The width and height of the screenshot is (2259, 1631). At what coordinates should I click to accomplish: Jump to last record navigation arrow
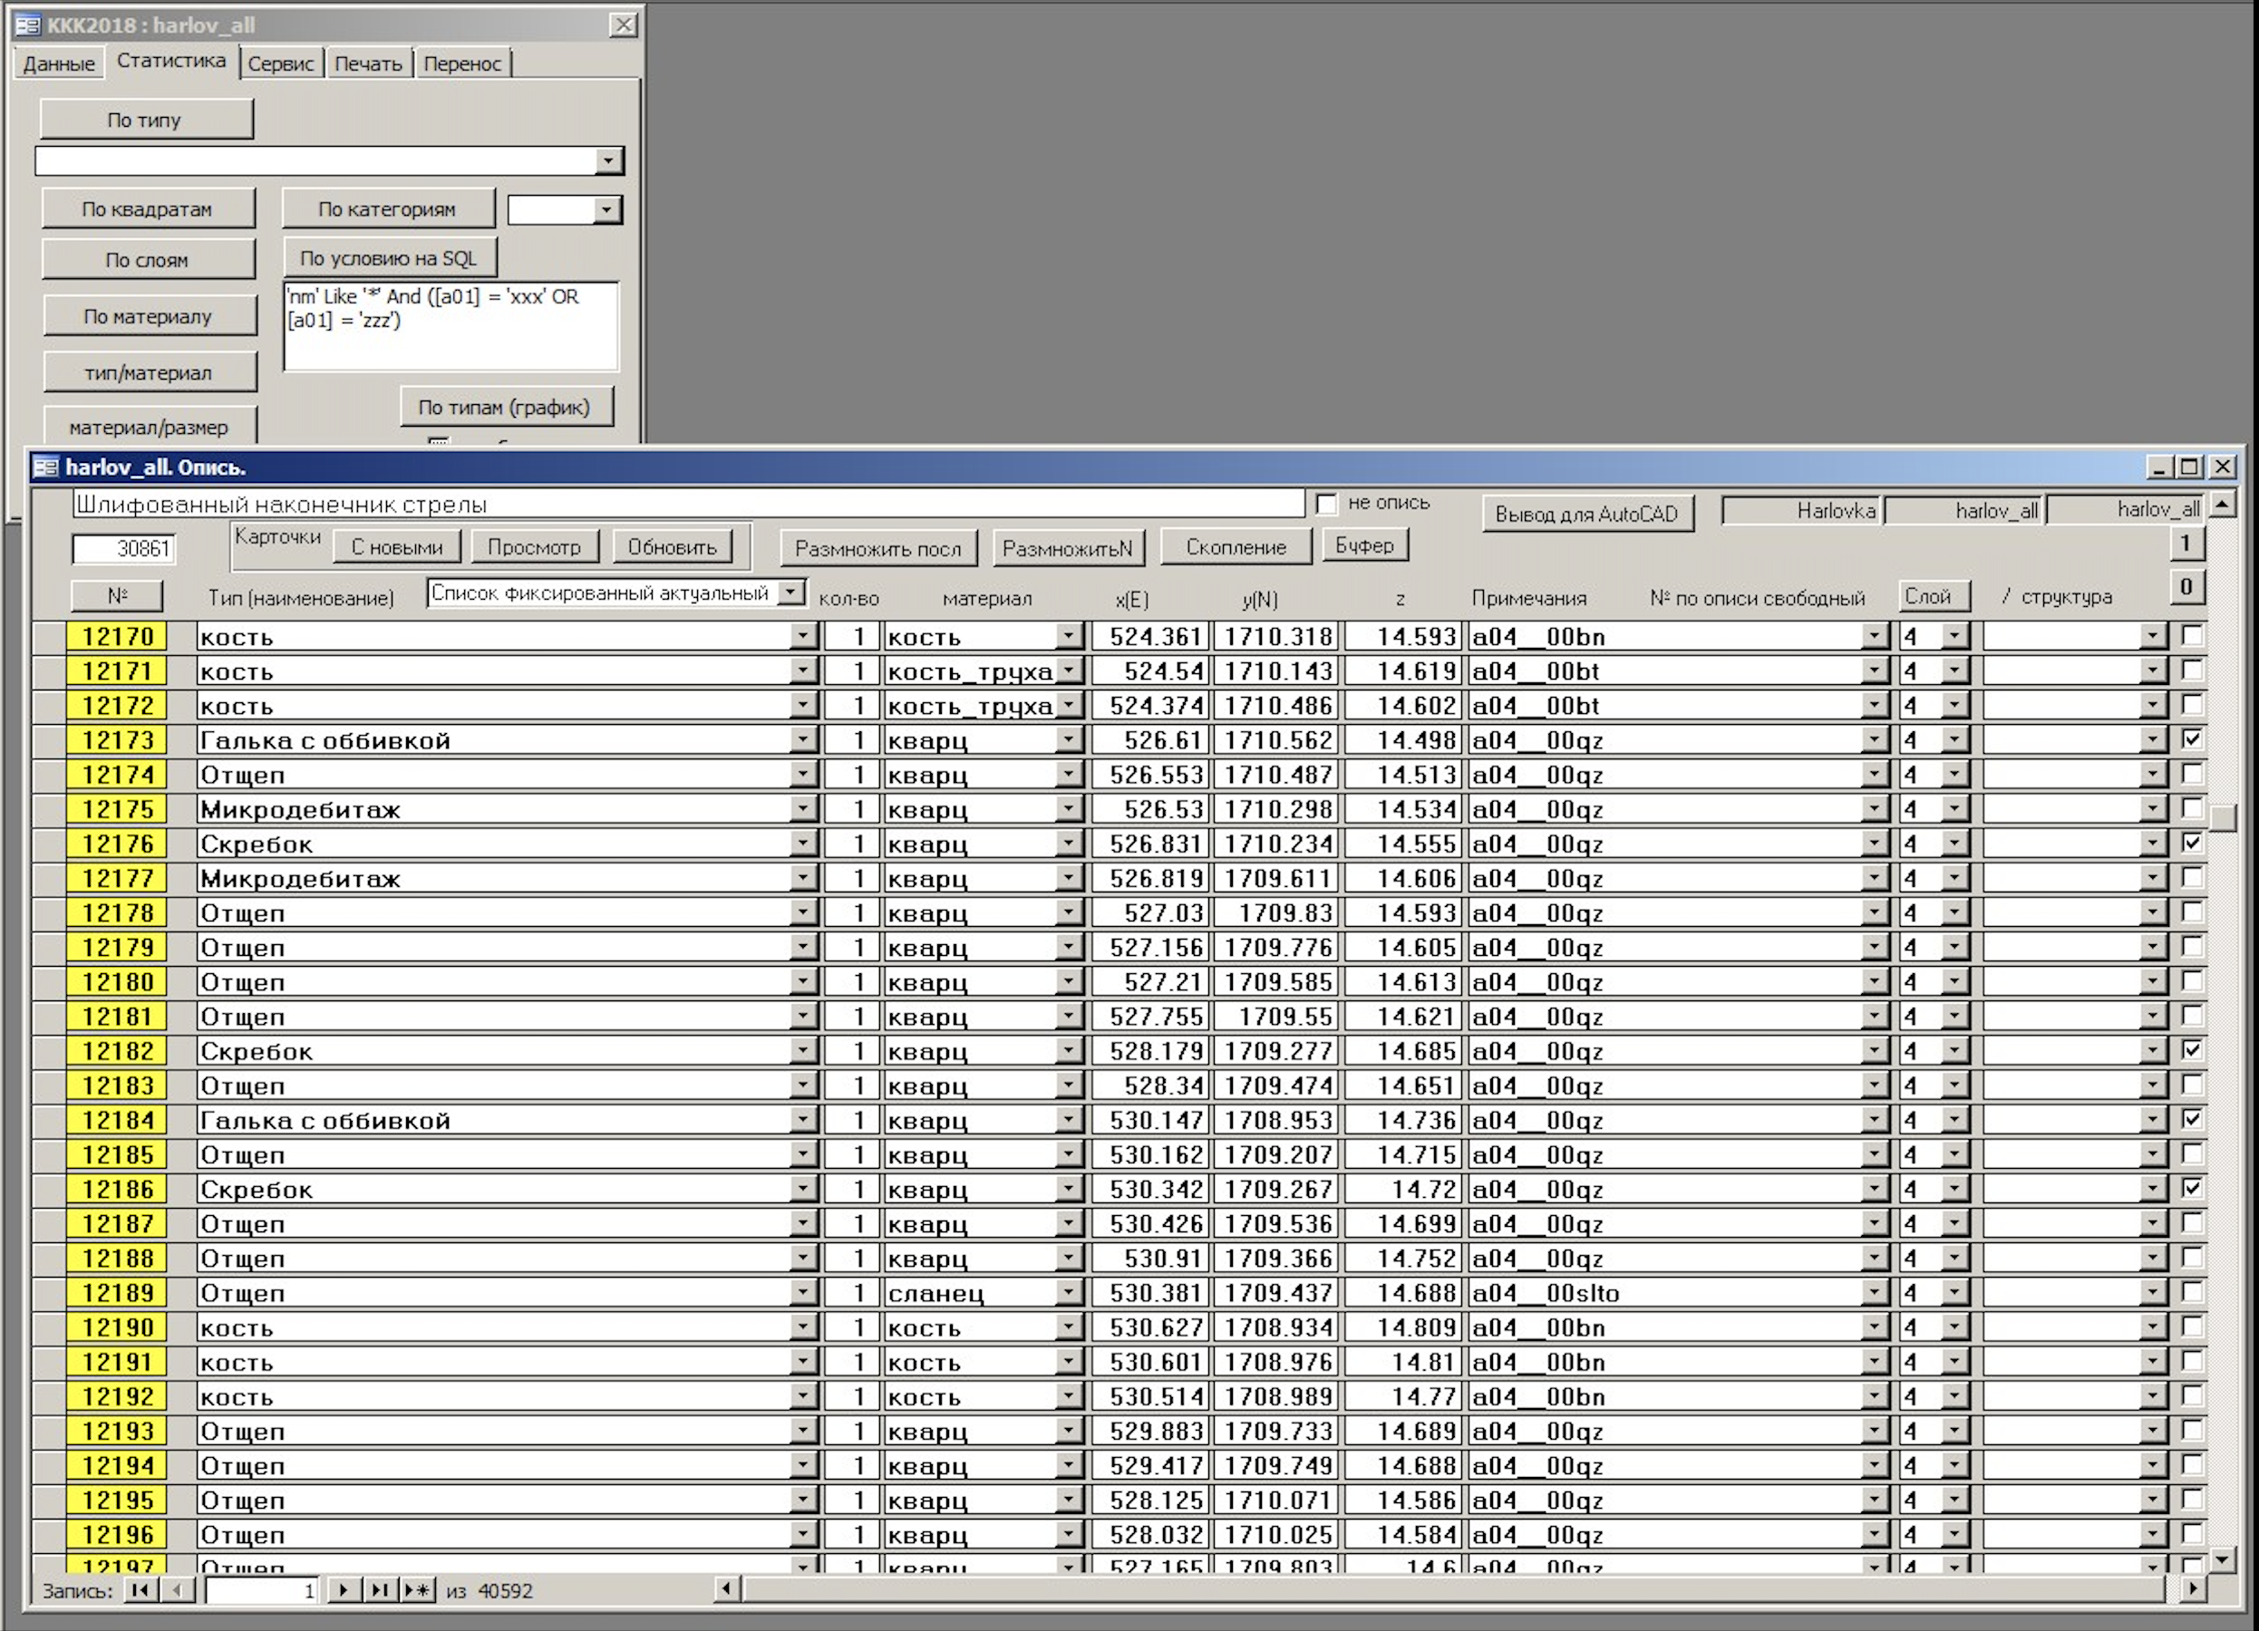380,1590
